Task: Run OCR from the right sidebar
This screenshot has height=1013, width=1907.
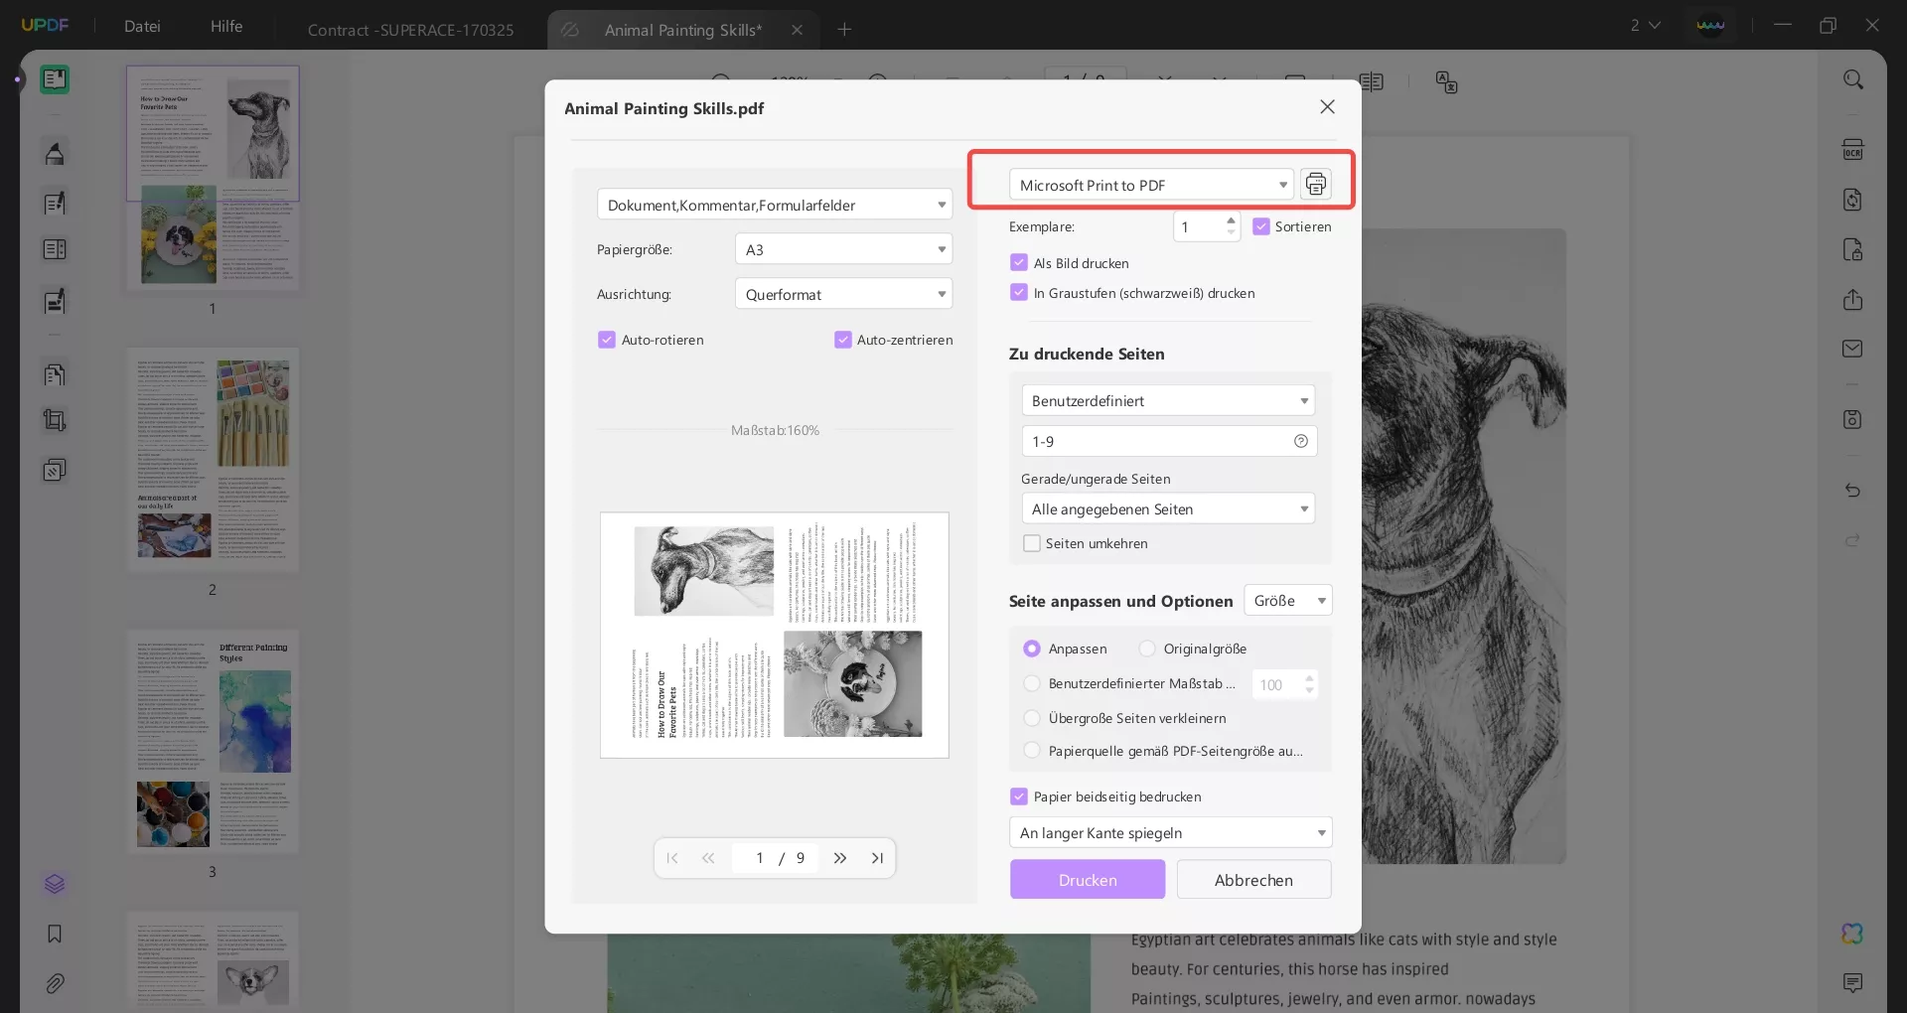Action: click(1853, 150)
